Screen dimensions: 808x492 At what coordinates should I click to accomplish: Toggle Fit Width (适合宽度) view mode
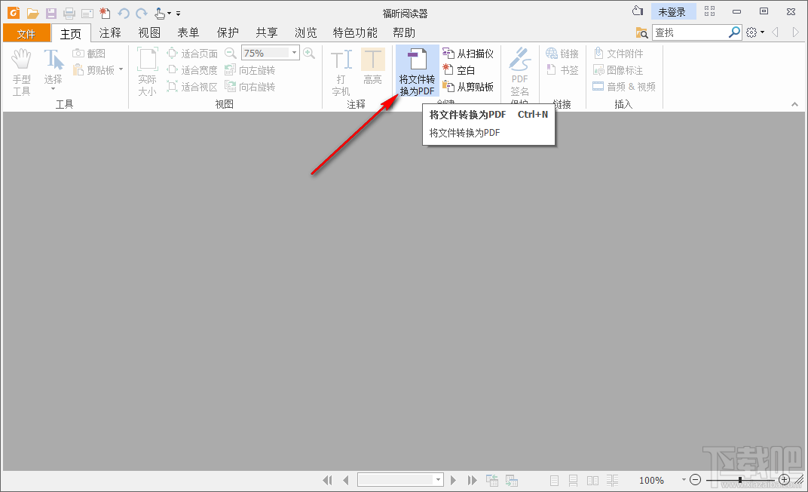pos(191,69)
